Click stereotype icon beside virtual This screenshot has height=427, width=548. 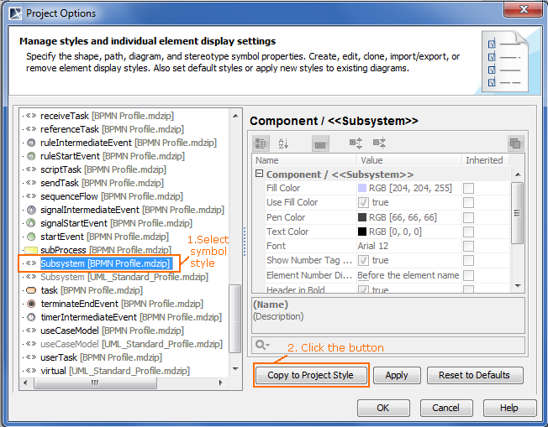click(x=31, y=371)
